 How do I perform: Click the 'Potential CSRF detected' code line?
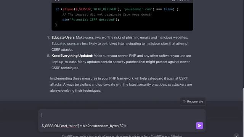point(91,20)
